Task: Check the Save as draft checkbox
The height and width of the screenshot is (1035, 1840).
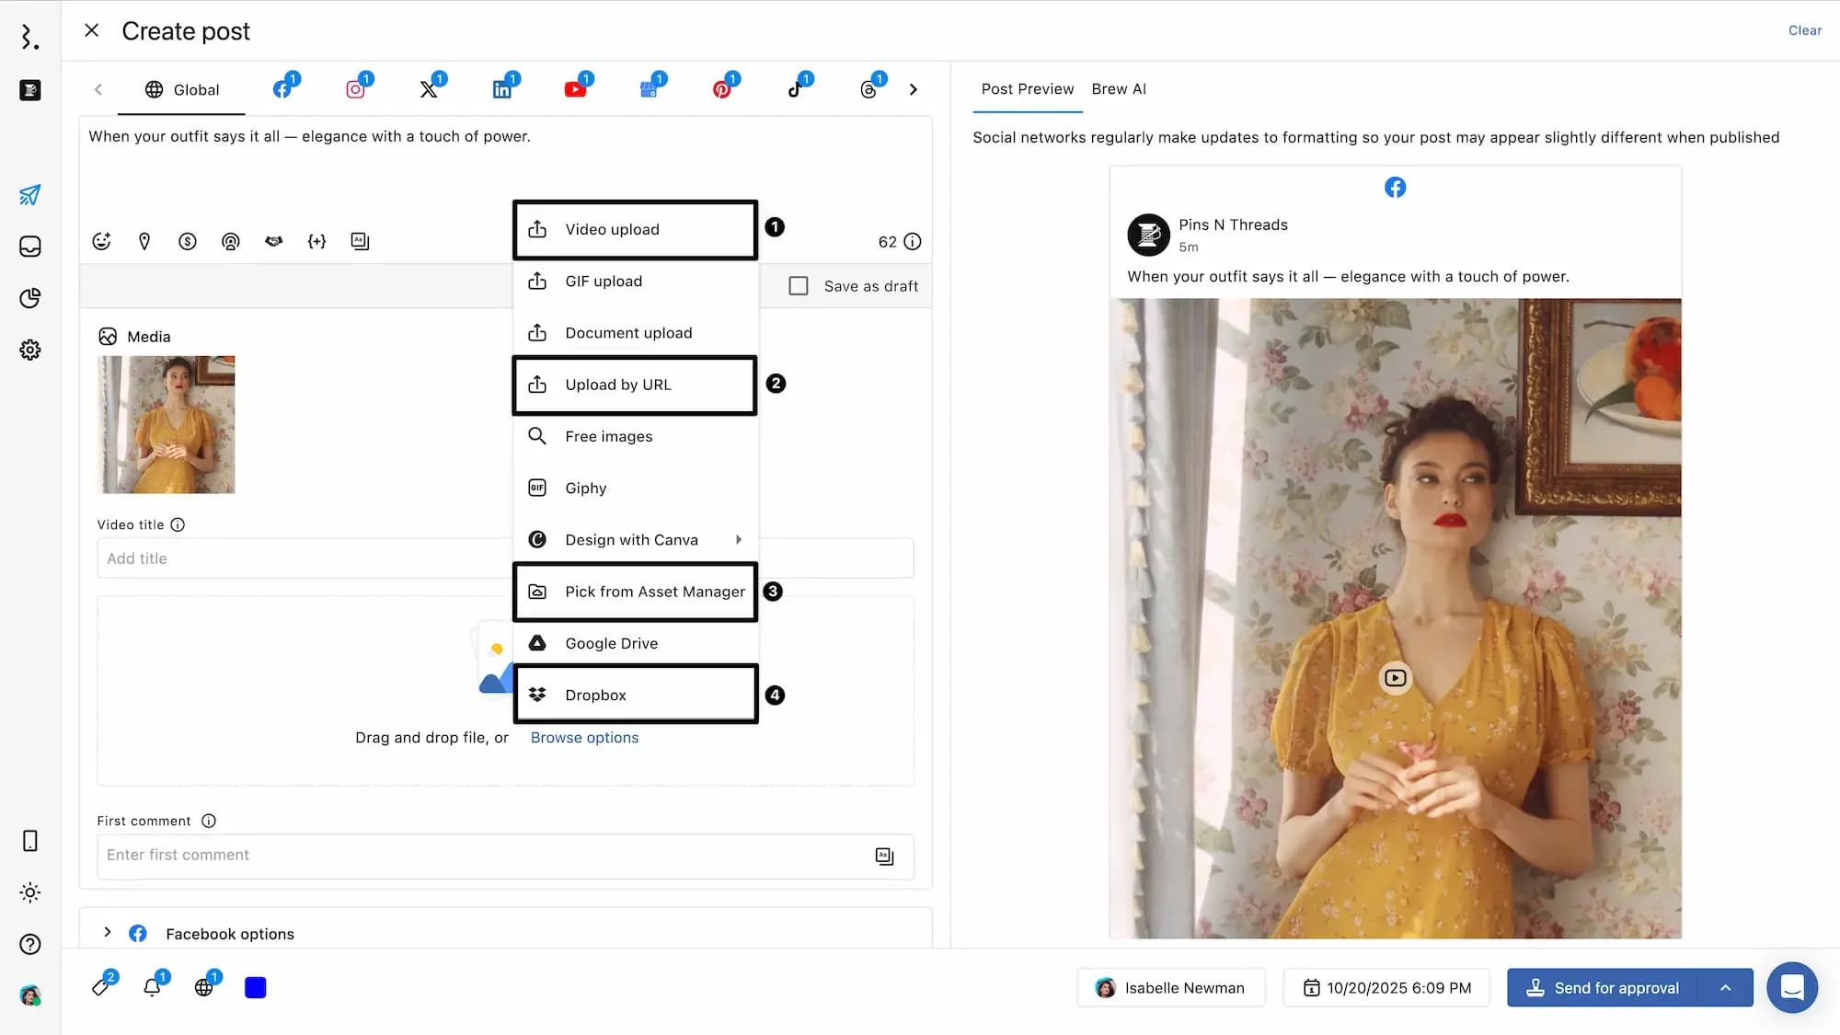Action: [x=799, y=286]
